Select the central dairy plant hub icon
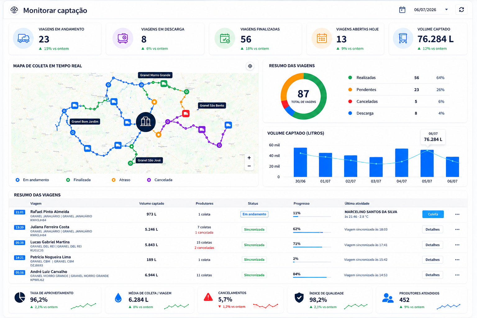 [x=146, y=122]
